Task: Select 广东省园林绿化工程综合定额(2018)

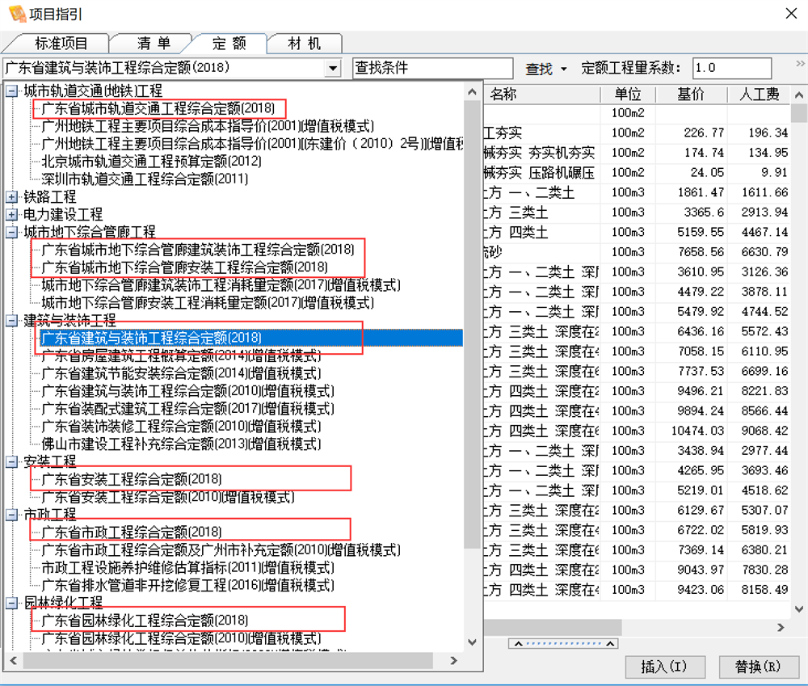Action: [145, 621]
